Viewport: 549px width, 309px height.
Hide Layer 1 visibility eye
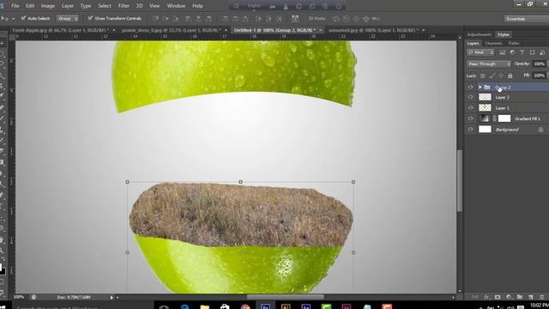471,108
